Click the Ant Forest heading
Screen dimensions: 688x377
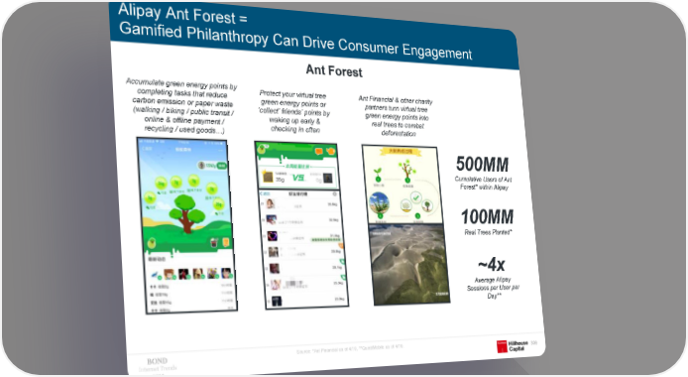tap(334, 70)
